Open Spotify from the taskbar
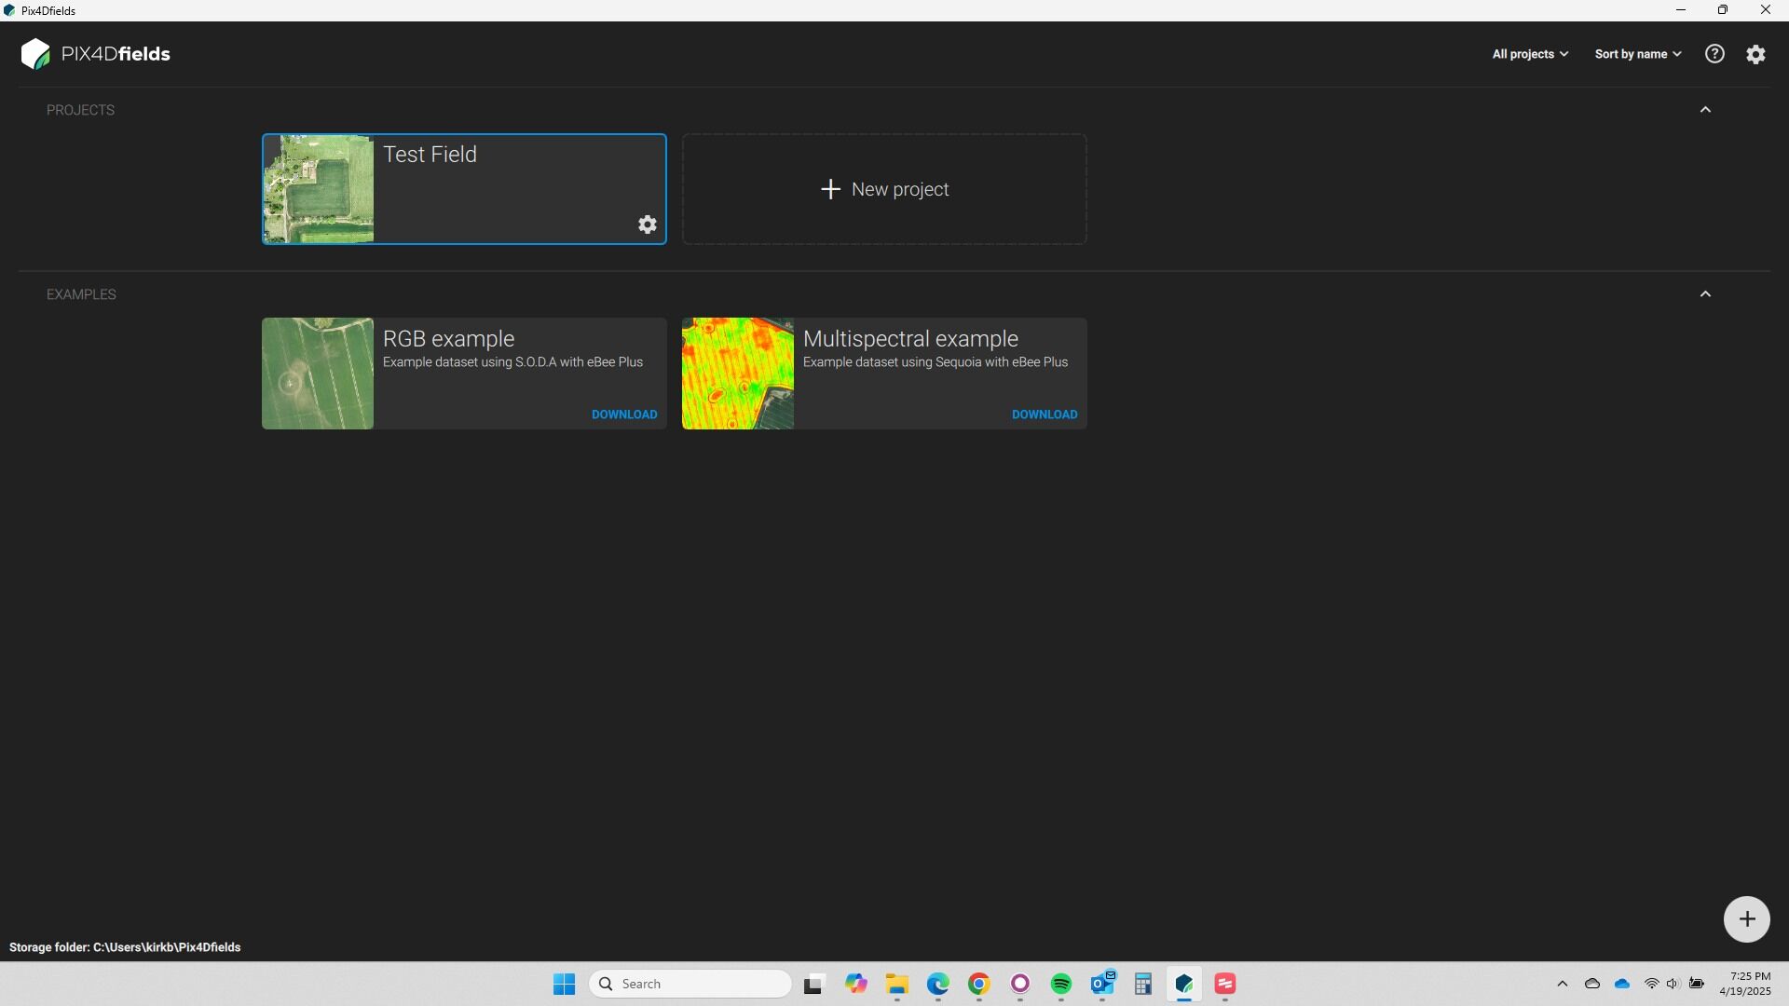This screenshot has width=1789, height=1006. [x=1060, y=984]
